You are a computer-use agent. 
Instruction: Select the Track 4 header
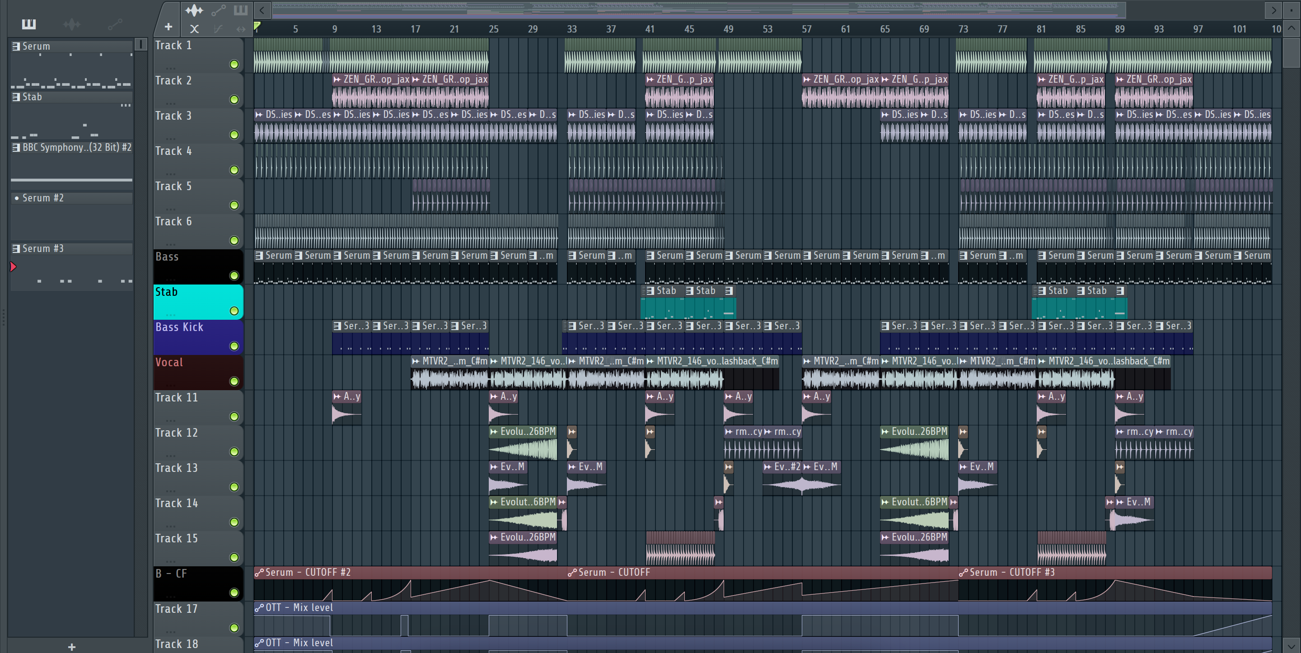[198, 161]
